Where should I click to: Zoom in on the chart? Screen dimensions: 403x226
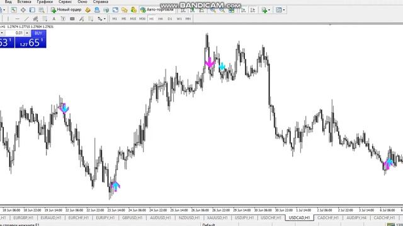[213, 10]
